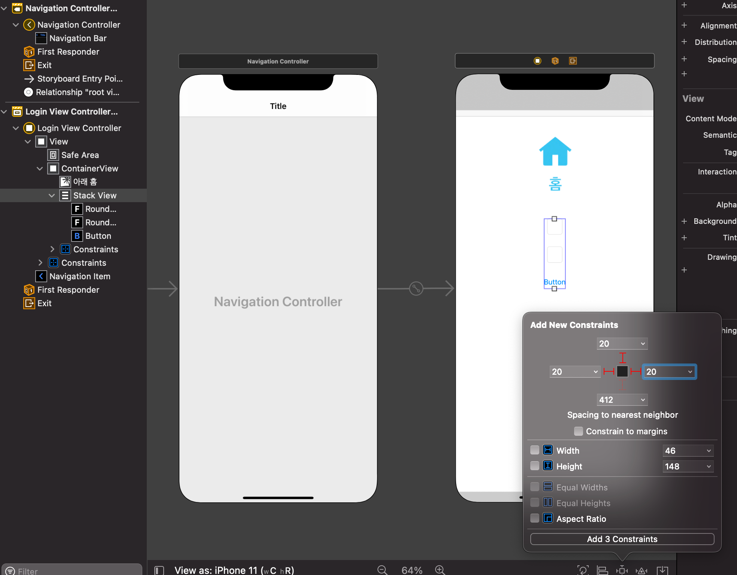This screenshot has height=575, width=737.
Task: Check the Height constraint checkbox
Action: click(535, 466)
